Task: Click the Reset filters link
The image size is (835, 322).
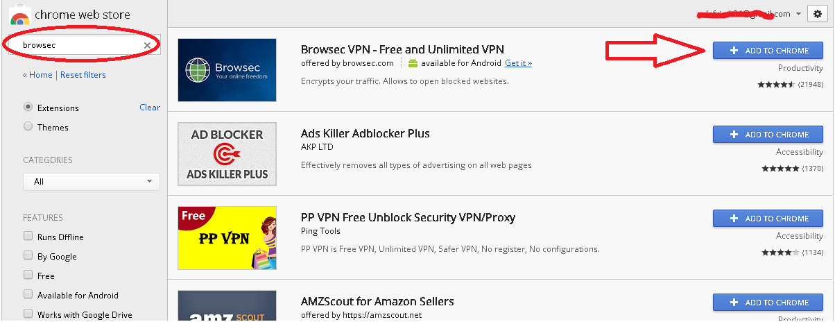Action: pyautogui.click(x=83, y=75)
